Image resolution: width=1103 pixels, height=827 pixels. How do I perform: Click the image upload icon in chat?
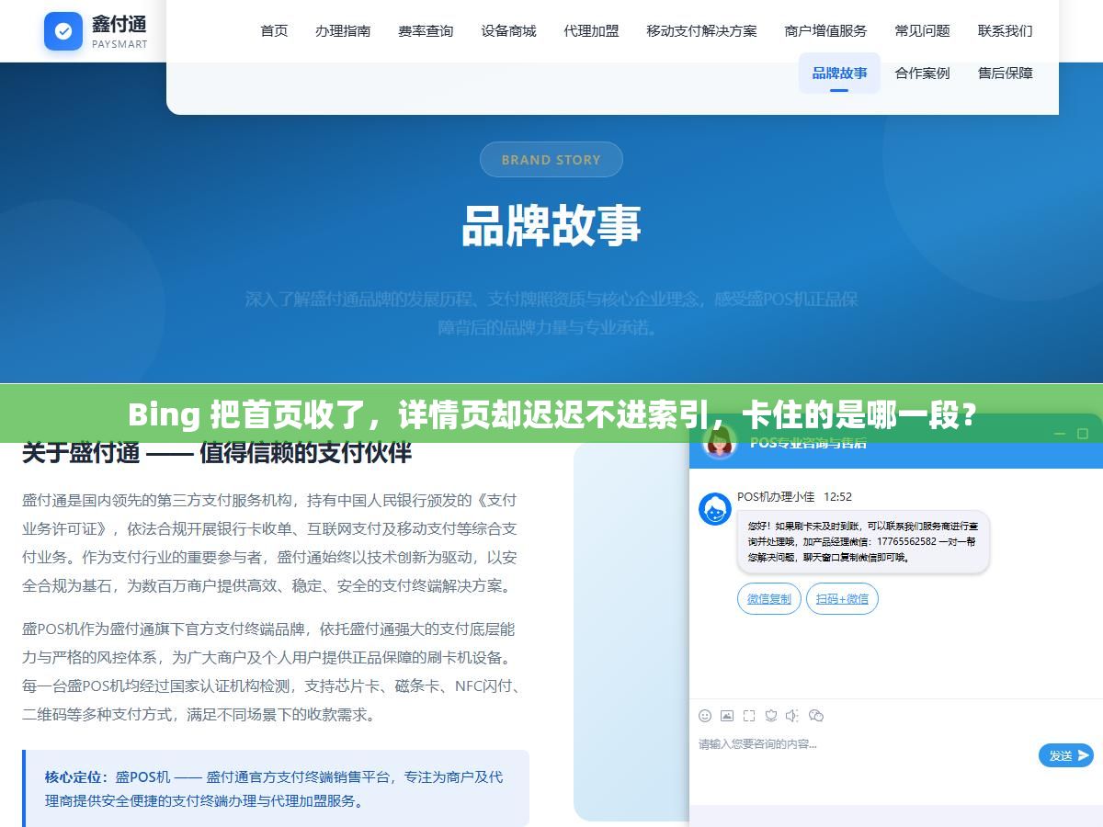pos(727,715)
